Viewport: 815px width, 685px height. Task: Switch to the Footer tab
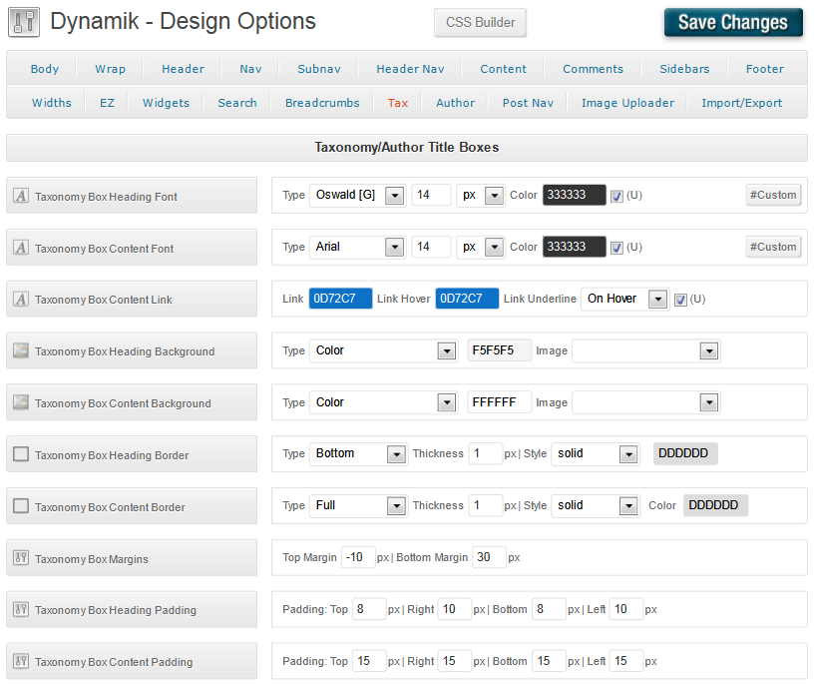pyautogui.click(x=764, y=69)
